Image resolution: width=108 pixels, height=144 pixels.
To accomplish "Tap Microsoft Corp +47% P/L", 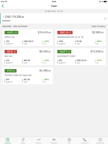I will pos(99,60).
